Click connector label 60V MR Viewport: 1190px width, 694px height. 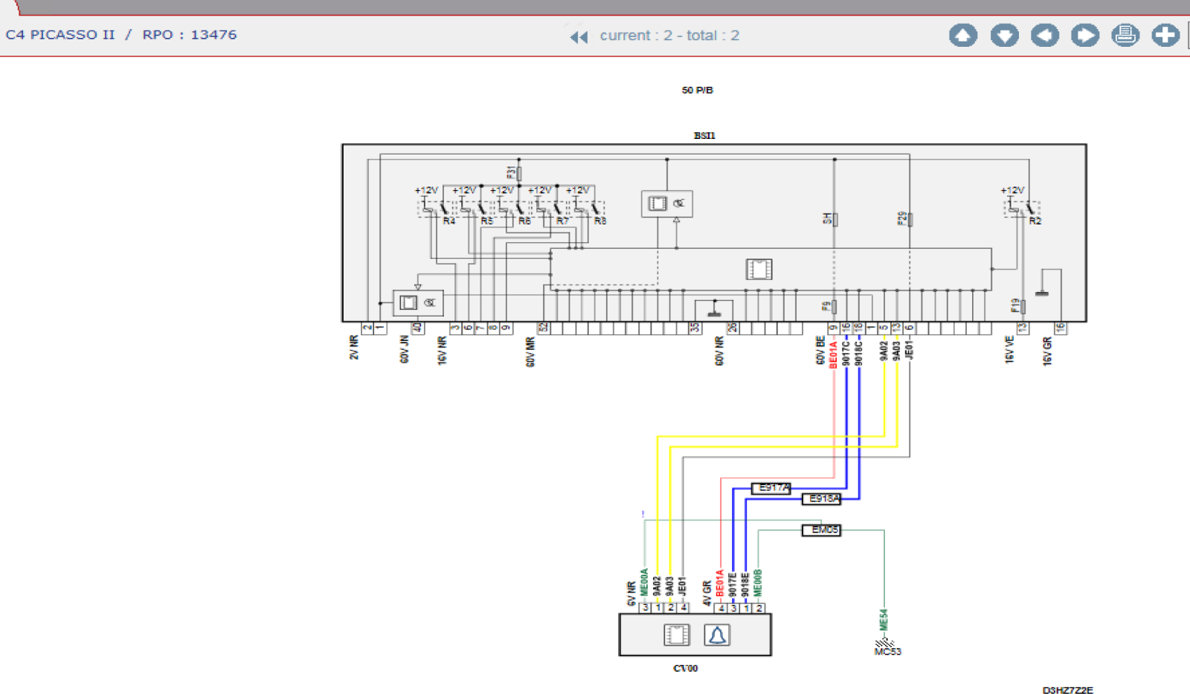530,351
